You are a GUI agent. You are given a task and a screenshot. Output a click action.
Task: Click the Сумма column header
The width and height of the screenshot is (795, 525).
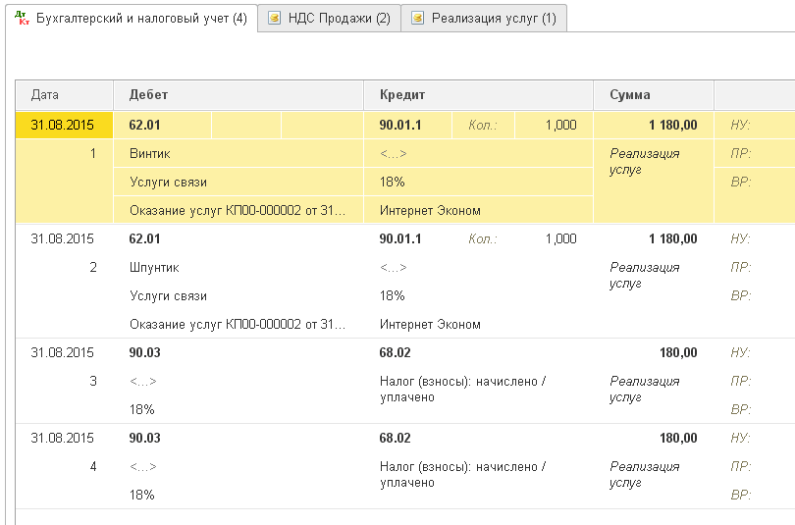click(629, 95)
